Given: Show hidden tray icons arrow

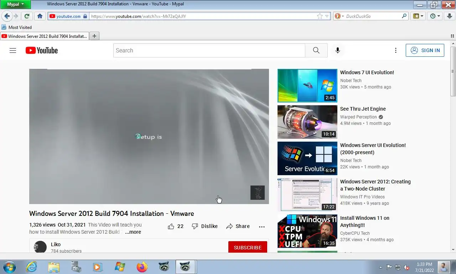Looking at the screenshot, I should tap(380, 267).
